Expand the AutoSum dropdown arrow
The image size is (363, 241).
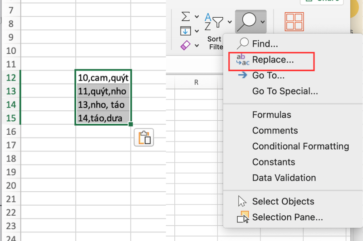(x=197, y=17)
